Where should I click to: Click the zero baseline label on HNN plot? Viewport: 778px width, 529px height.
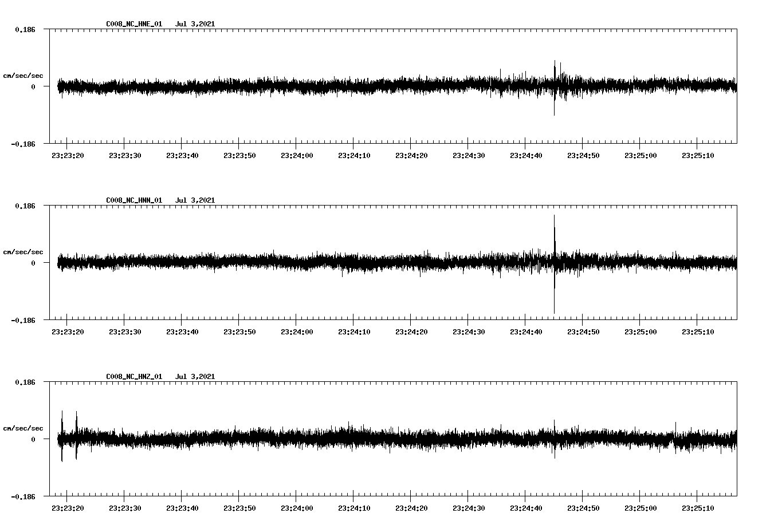point(33,263)
